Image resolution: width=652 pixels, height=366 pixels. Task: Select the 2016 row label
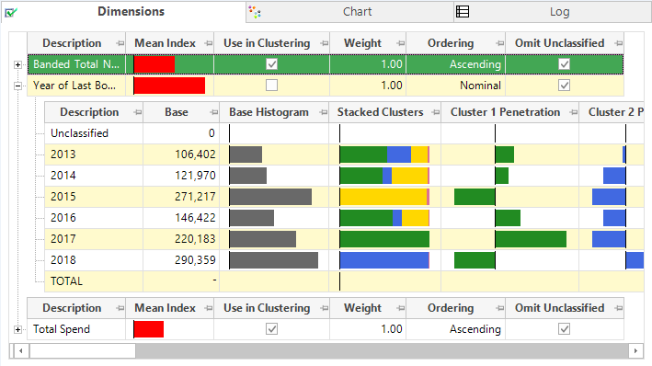click(x=63, y=218)
